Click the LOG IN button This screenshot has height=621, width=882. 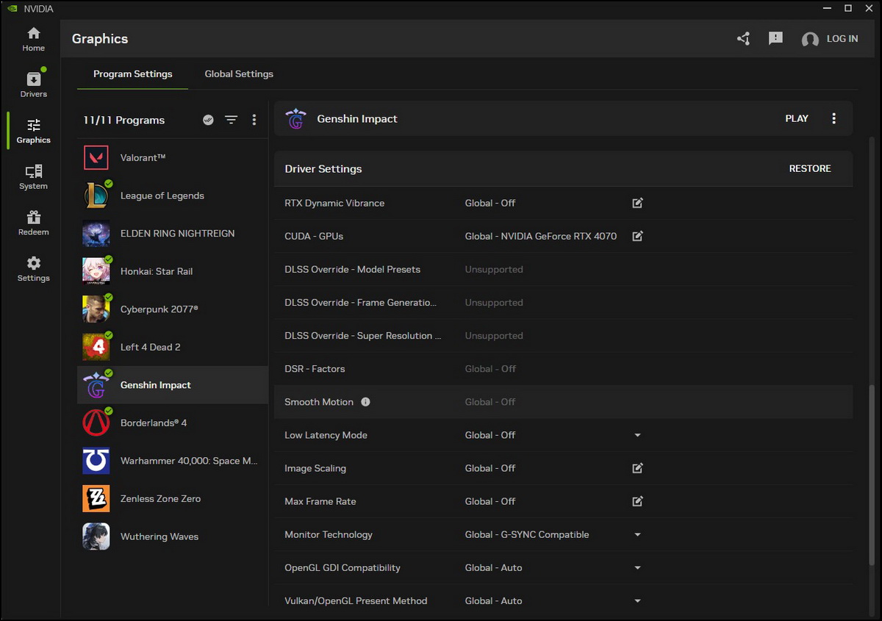[x=842, y=39]
